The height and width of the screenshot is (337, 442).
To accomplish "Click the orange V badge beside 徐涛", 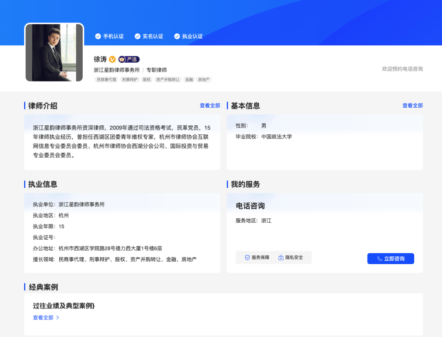I will click(112, 59).
